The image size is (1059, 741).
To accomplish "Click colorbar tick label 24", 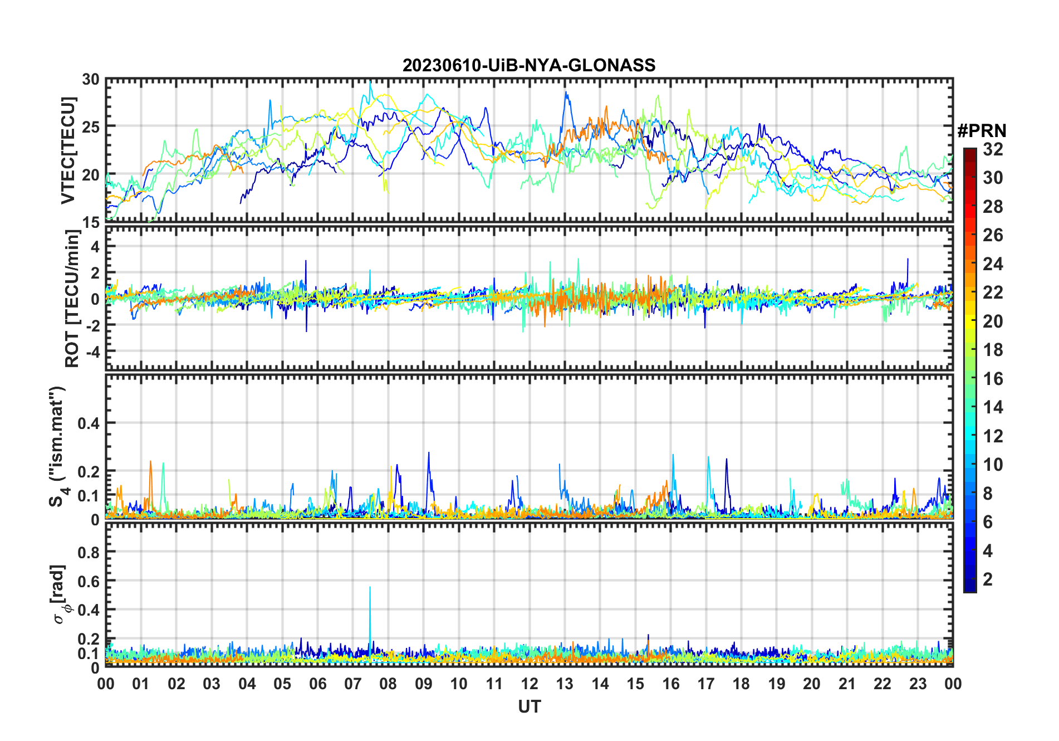I will 993,264.
